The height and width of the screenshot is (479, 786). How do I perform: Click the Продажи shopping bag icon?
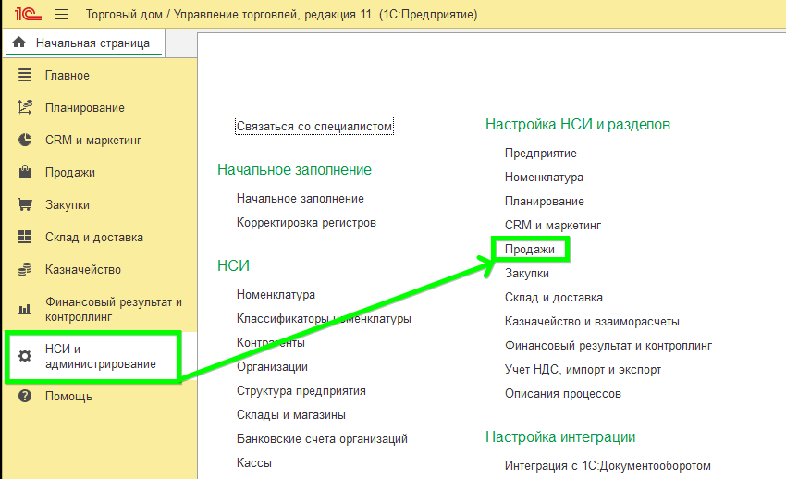pyautogui.click(x=25, y=172)
